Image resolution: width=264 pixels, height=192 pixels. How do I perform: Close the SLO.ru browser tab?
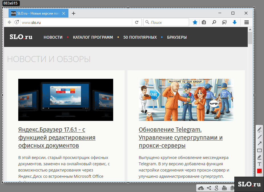click(x=64, y=13)
